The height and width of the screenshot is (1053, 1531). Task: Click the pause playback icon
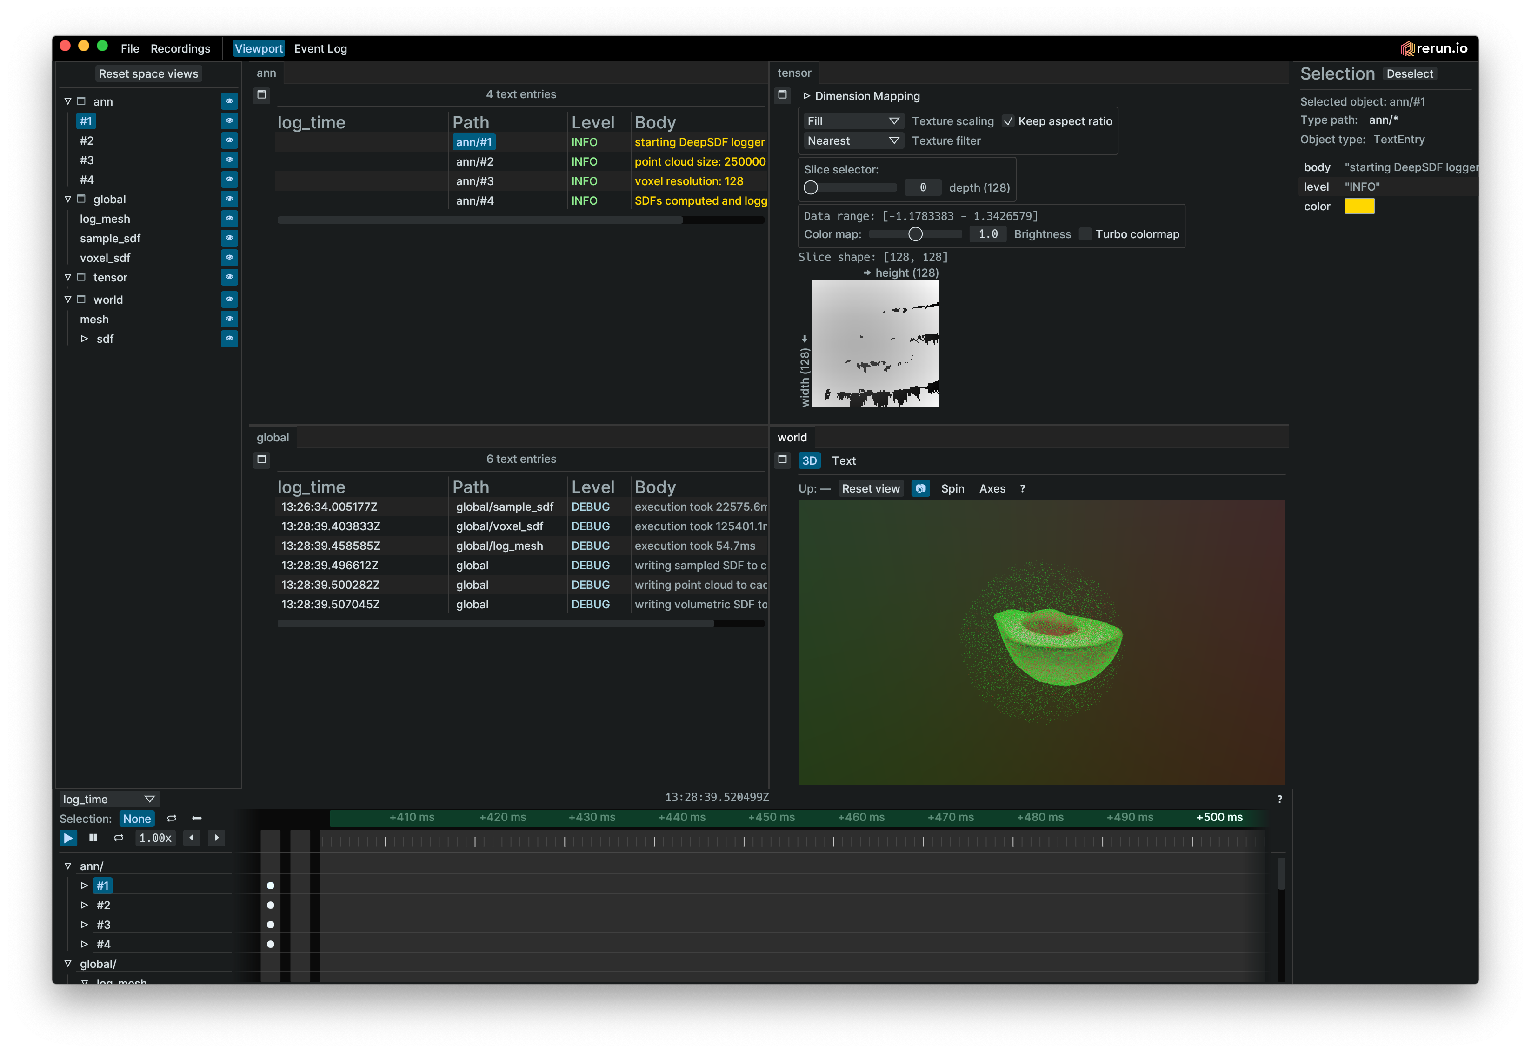click(x=93, y=838)
